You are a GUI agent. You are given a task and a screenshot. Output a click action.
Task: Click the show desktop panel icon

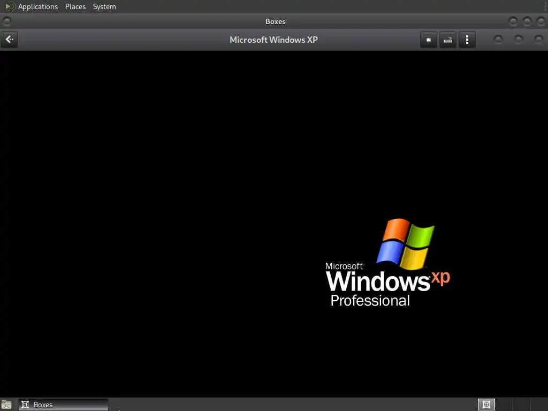(6, 405)
